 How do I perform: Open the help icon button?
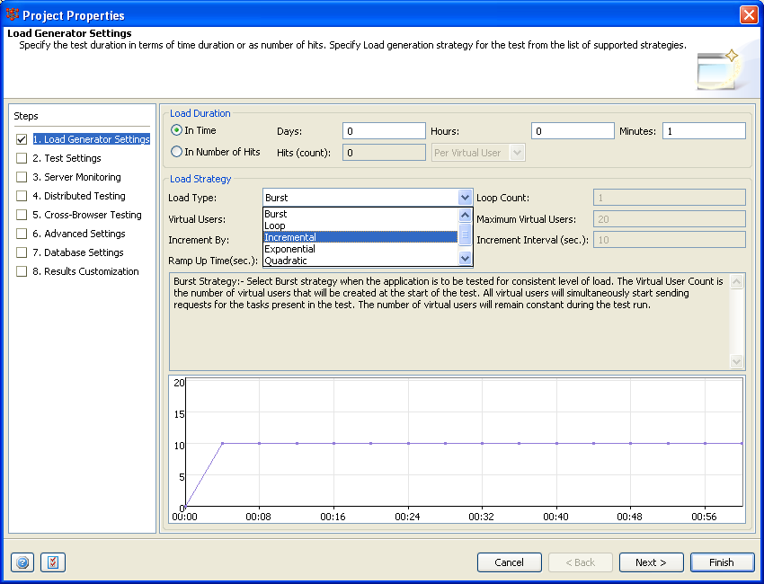tap(22, 562)
